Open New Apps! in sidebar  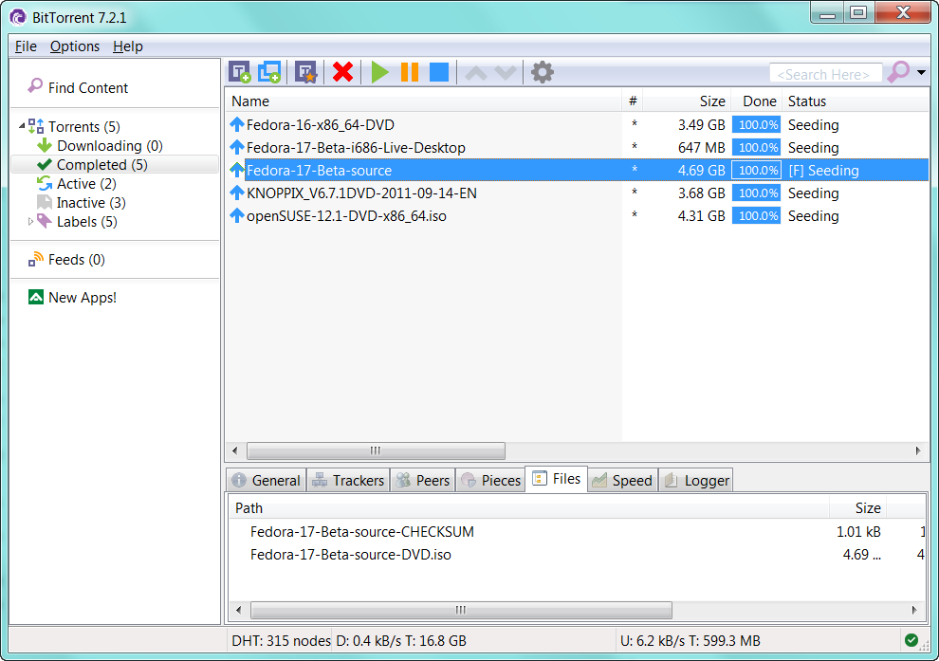click(83, 297)
